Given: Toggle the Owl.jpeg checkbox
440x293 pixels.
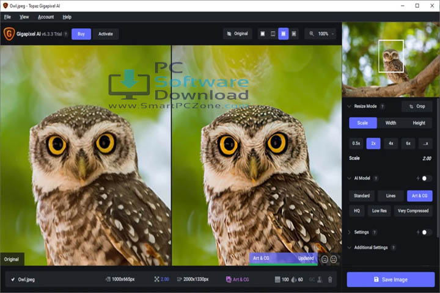Looking at the screenshot, I should (x=13, y=279).
